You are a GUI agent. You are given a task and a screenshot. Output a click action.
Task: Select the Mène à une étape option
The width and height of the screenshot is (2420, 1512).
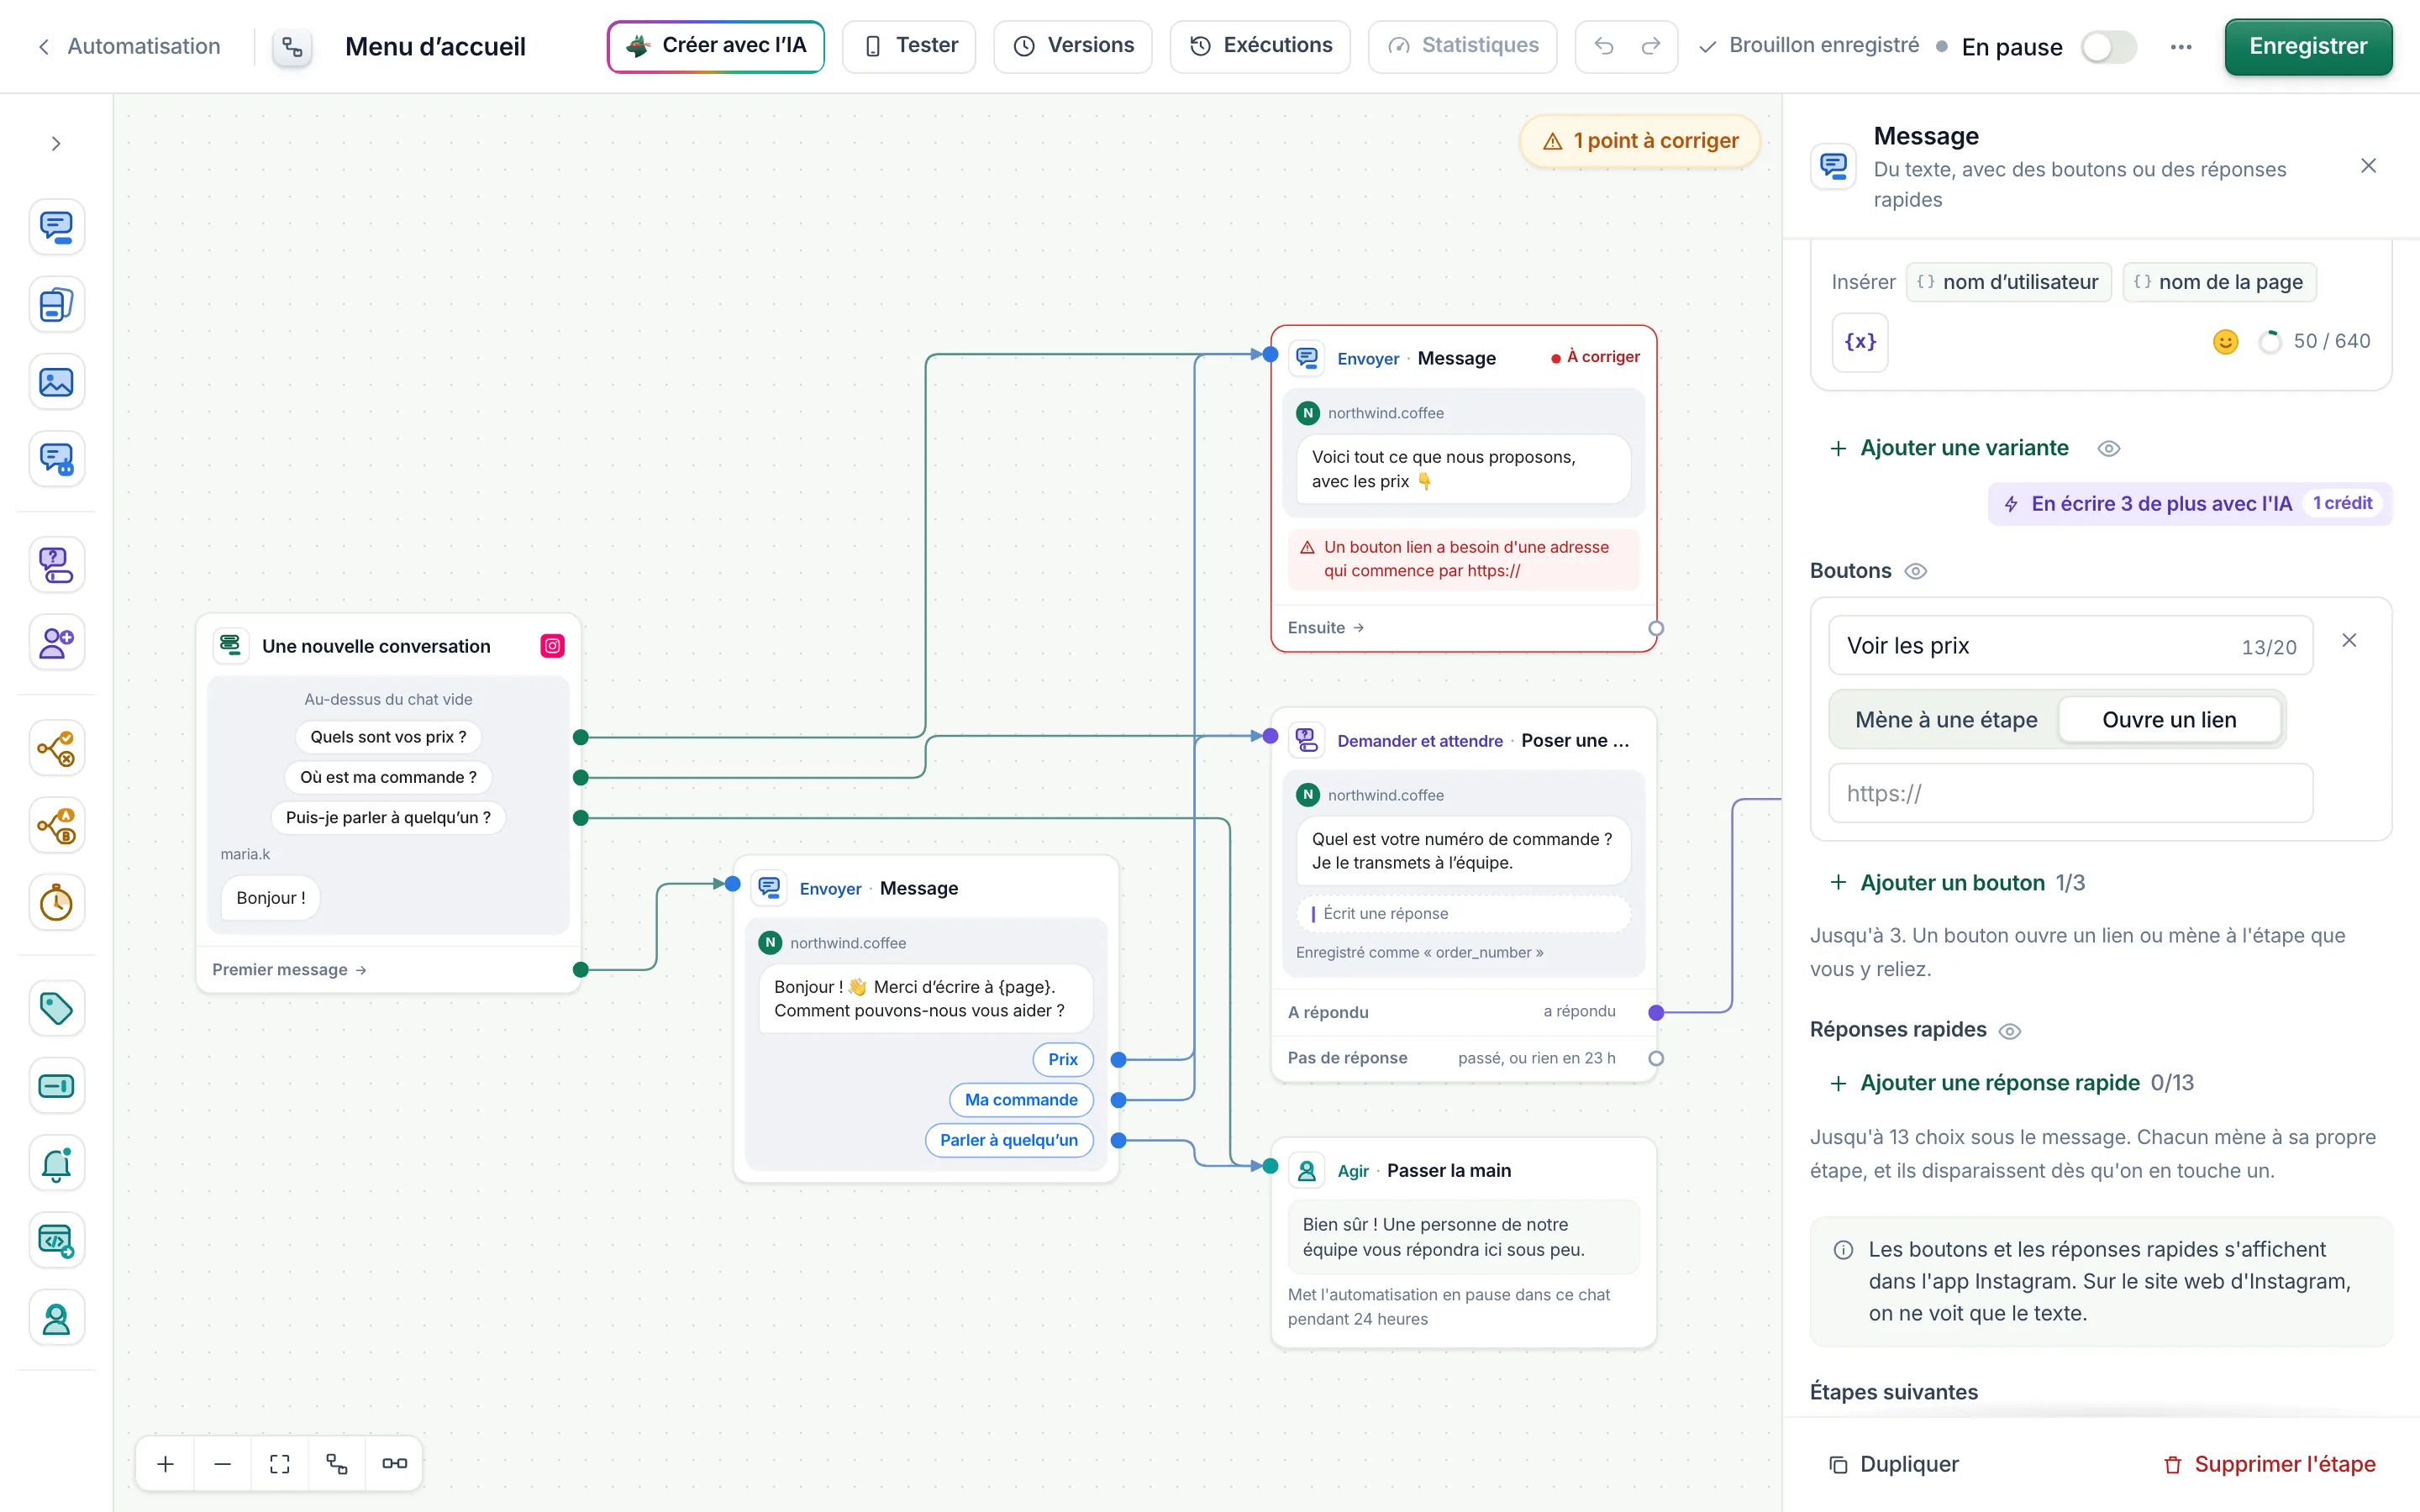pos(1945,720)
